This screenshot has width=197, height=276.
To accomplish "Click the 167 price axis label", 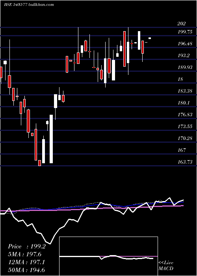I will click(x=182, y=150).
